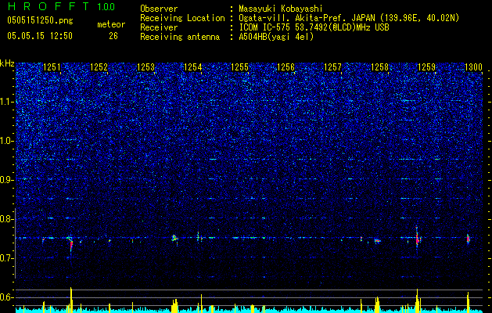Click the 1256 time marker
This screenshot has width=492, height=313.
[286, 67]
